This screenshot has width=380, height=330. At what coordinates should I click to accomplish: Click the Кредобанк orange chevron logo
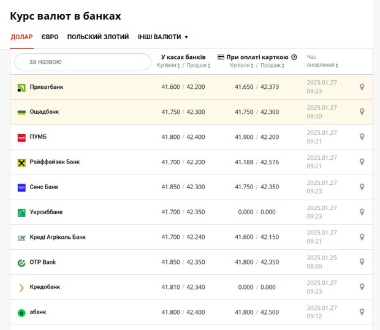[x=21, y=288]
